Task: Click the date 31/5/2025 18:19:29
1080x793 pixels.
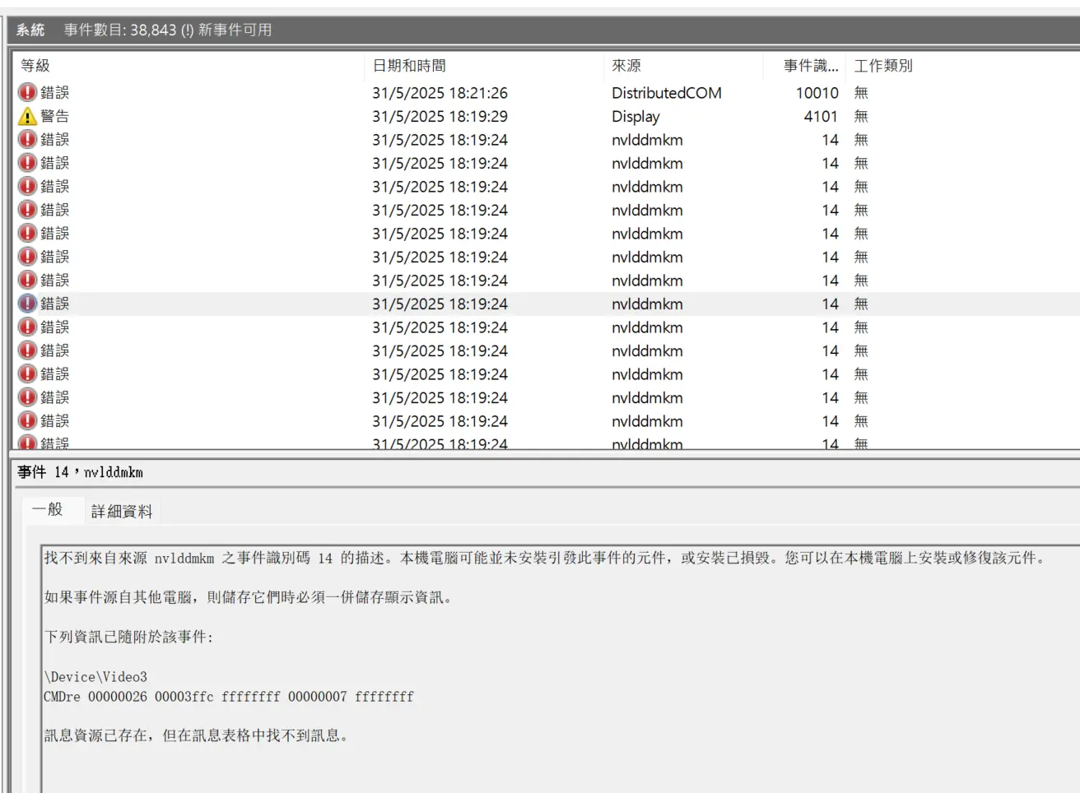Action: click(440, 117)
